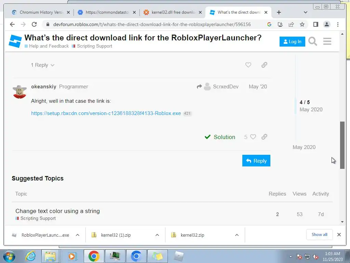Open the Help and Feedback category
Screen dimensions: 350x263
46,46
